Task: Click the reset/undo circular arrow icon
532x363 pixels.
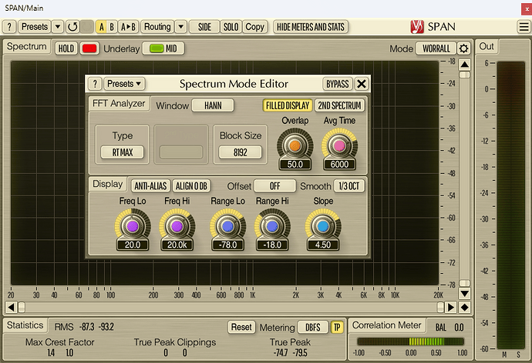Action: click(x=72, y=27)
